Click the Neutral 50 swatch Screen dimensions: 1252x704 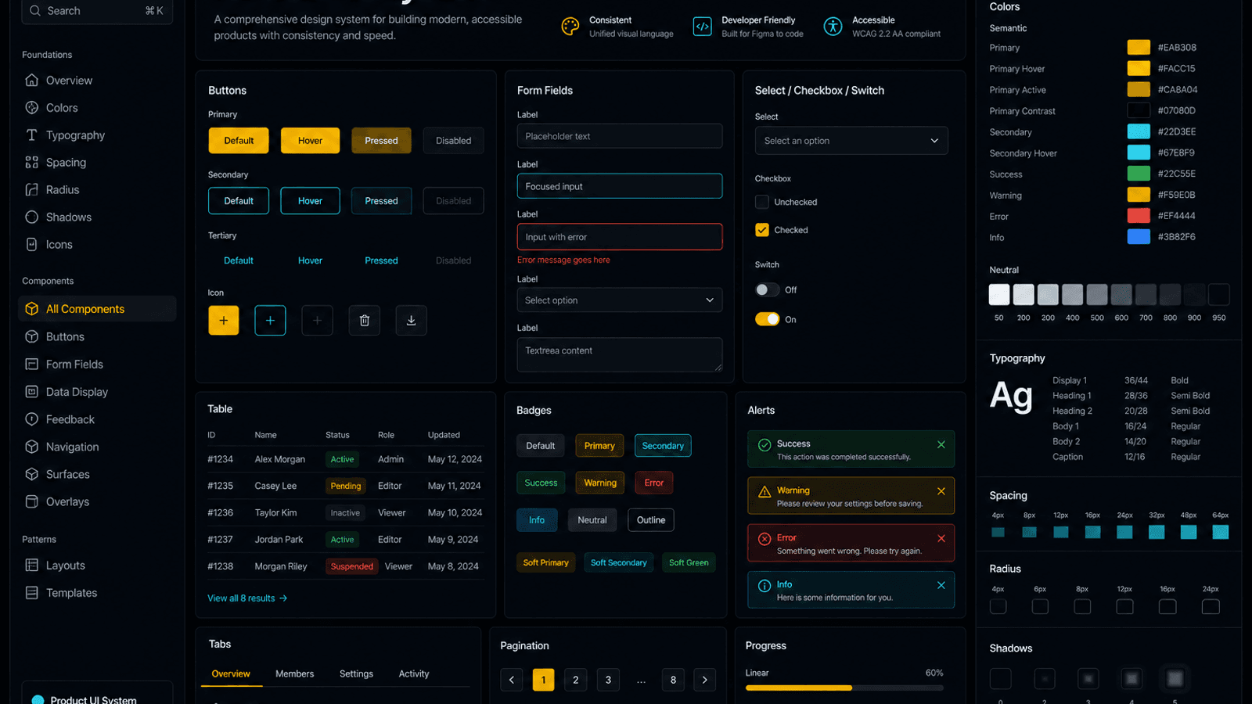(999, 295)
